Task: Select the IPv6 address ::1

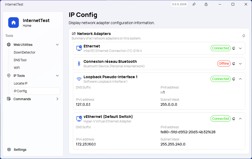Action: coord(163,92)
